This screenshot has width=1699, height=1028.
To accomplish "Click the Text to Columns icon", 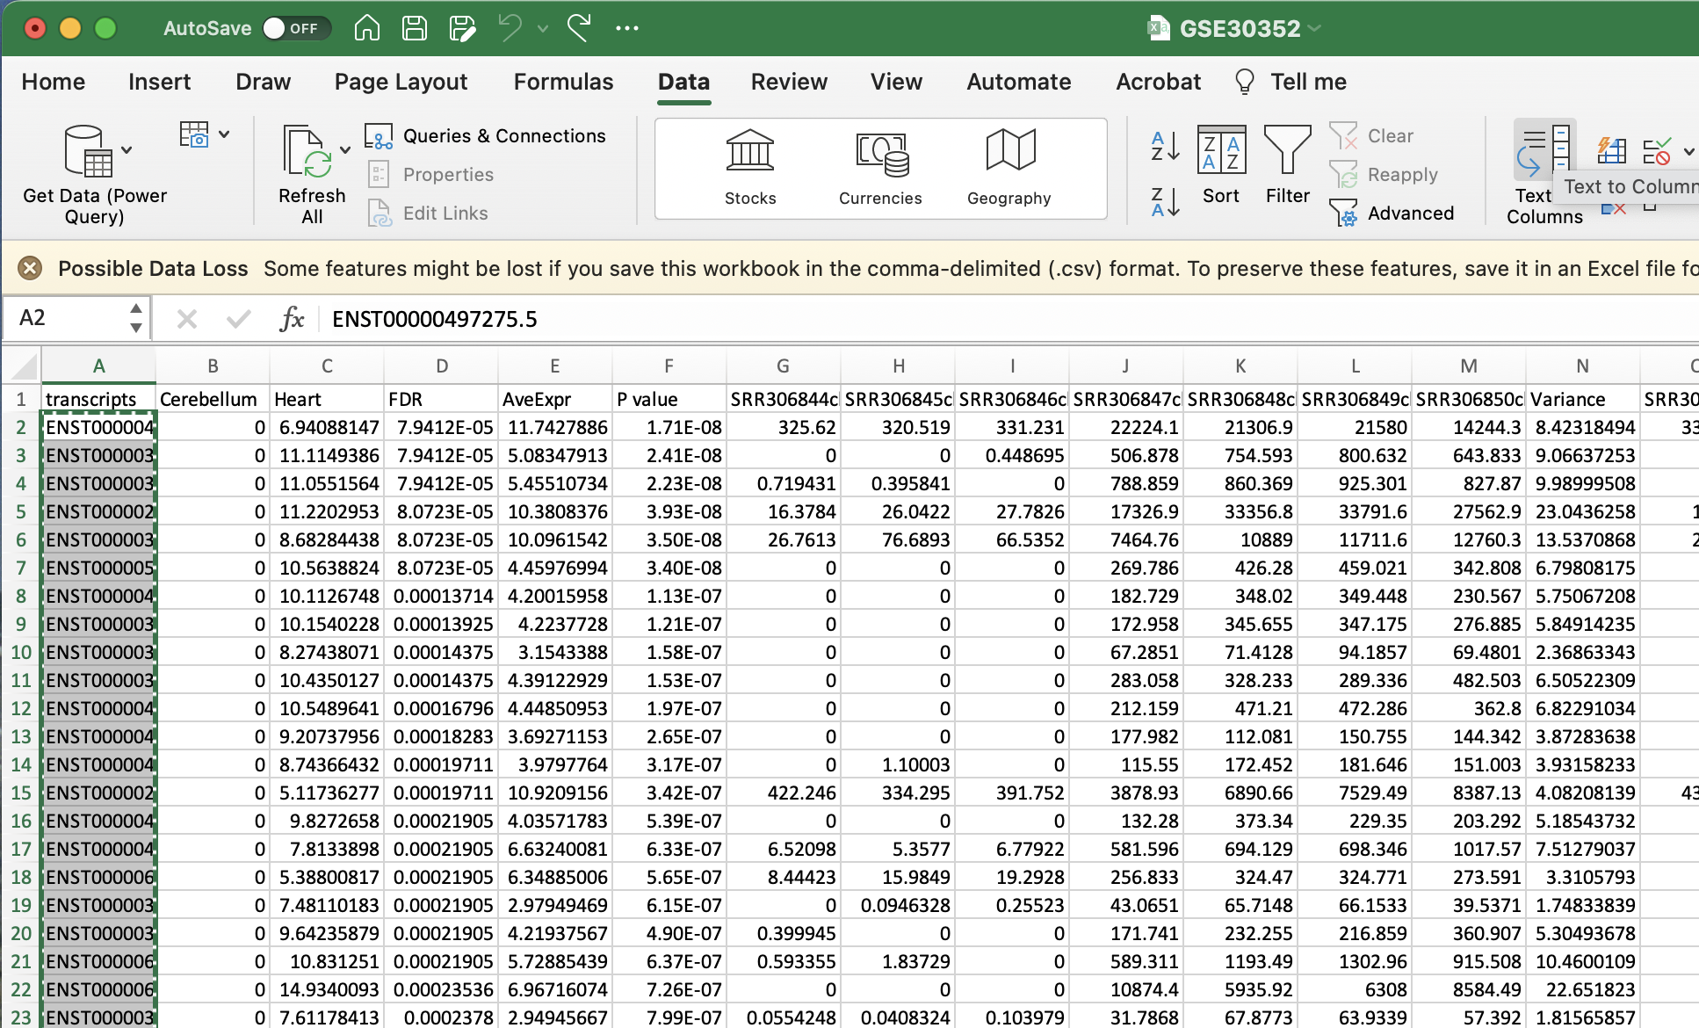I will [1544, 151].
